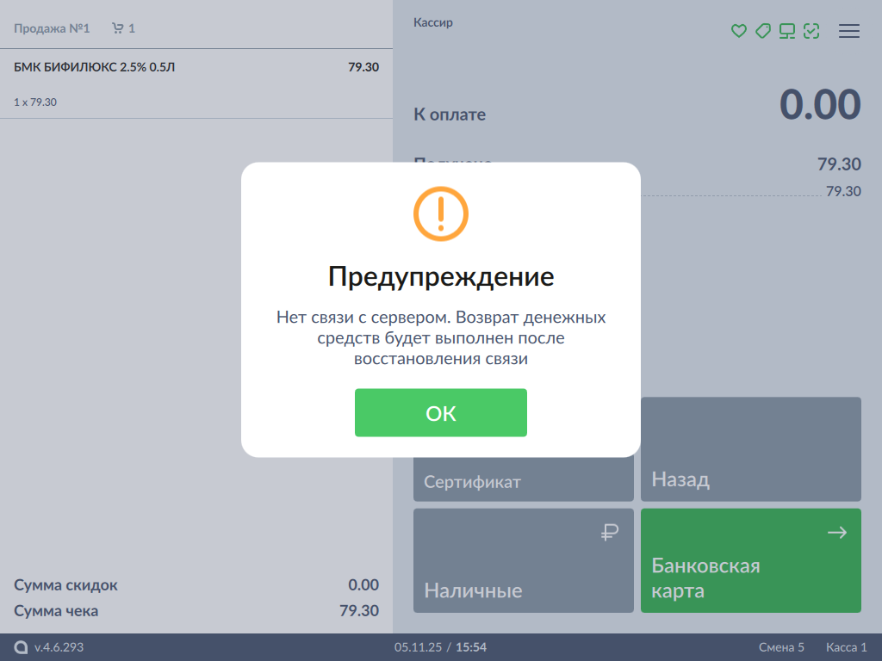Click the arrow icon on Банковская карта
Viewport: 882px width, 661px height.
click(x=836, y=534)
